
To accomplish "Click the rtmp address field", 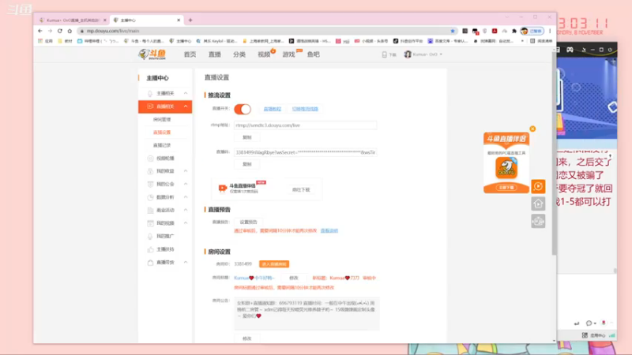I will point(306,125).
